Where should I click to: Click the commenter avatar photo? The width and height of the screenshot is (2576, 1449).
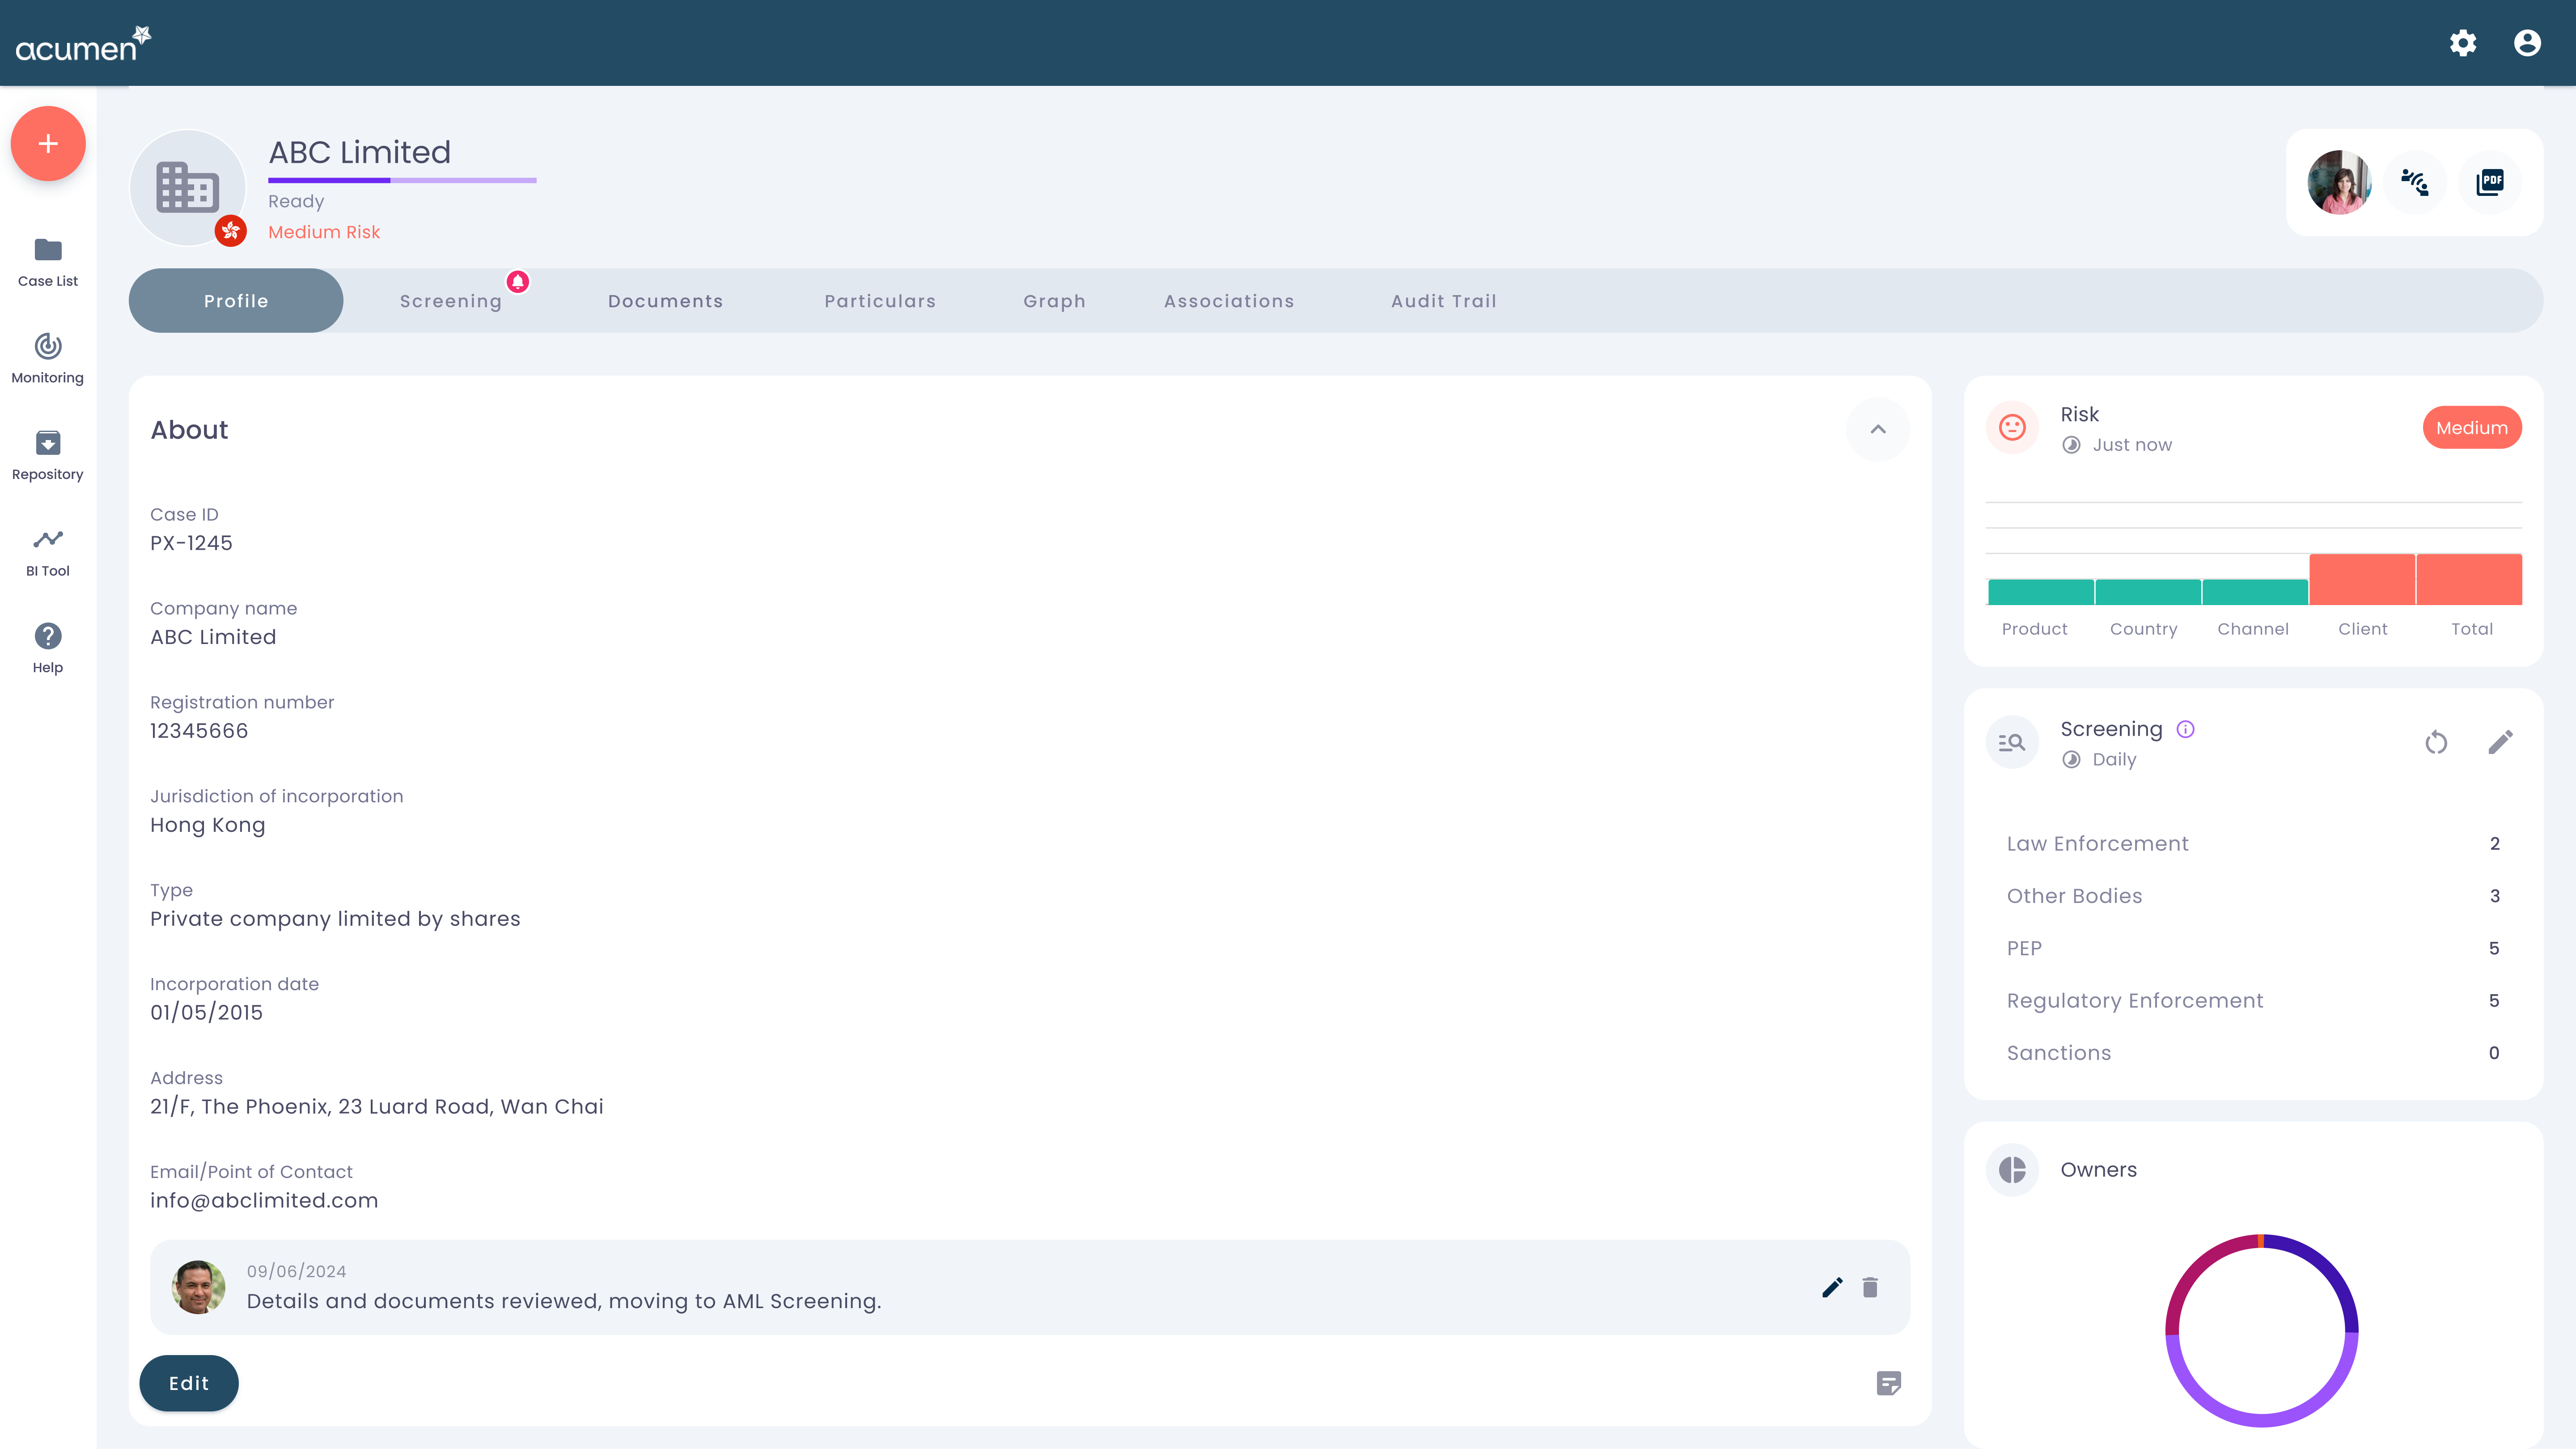(198, 1287)
